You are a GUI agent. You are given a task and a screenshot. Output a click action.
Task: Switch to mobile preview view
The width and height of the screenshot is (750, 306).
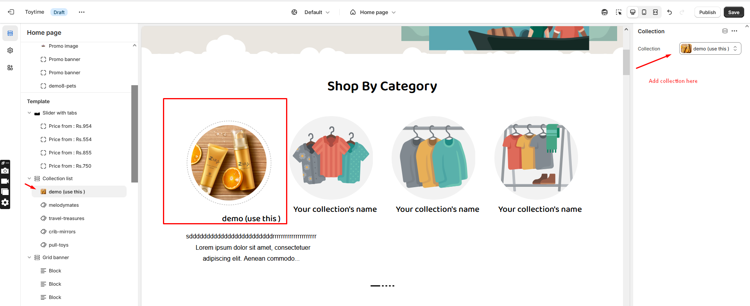(644, 12)
